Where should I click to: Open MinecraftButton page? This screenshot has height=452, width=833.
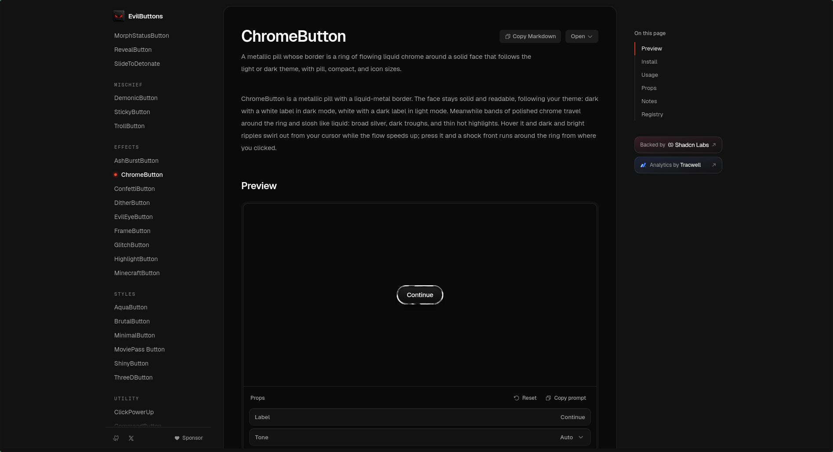pyautogui.click(x=137, y=273)
